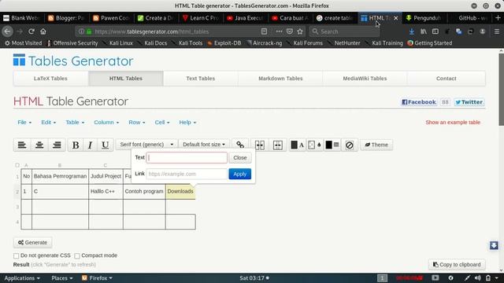Click the blue scroll-down arrow icon
This screenshot has height=283, width=504.
[x=494, y=245]
